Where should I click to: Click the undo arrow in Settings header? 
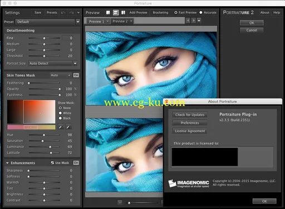63,13
